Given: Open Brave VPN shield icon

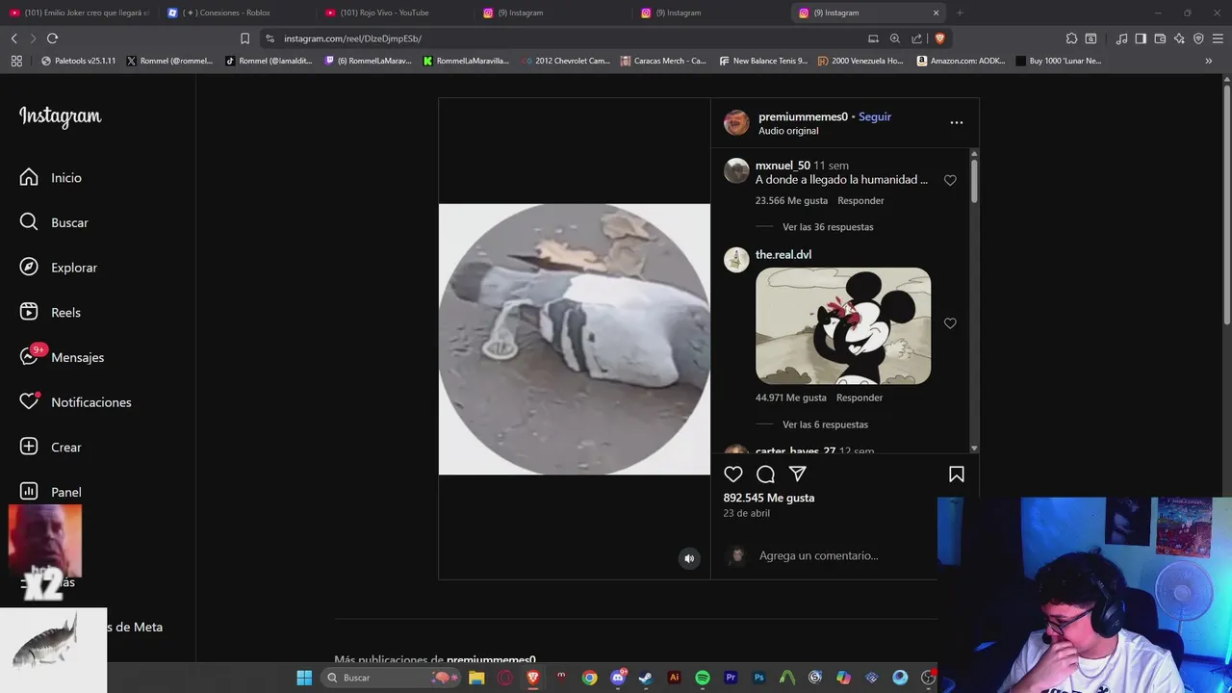Looking at the screenshot, I should [x=1198, y=38].
